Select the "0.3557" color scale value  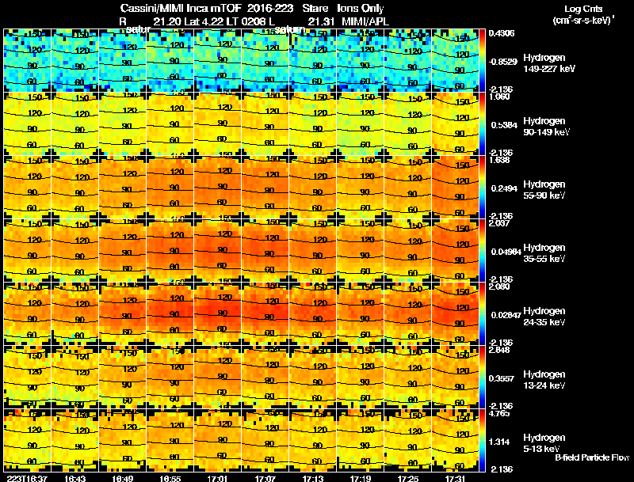coord(502,378)
